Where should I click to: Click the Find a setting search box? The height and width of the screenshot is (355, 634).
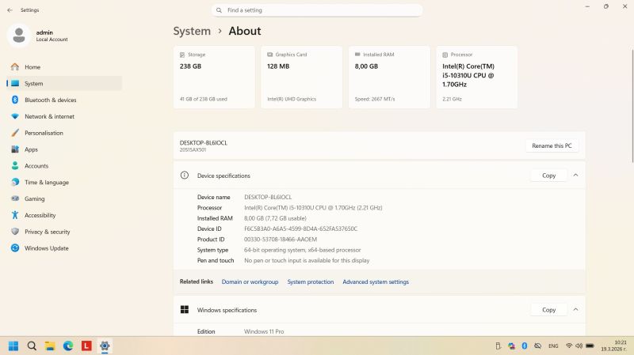pos(317,10)
